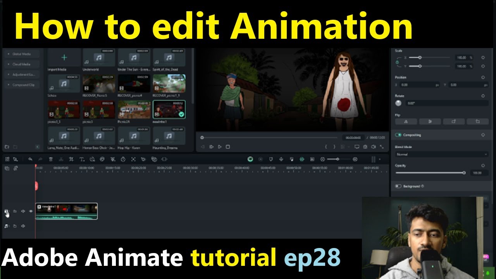Click the preview volume speaker icon

click(x=373, y=147)
